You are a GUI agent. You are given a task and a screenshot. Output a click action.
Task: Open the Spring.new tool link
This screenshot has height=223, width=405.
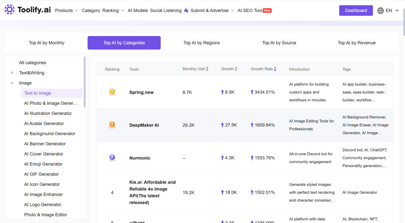(141, 92)
